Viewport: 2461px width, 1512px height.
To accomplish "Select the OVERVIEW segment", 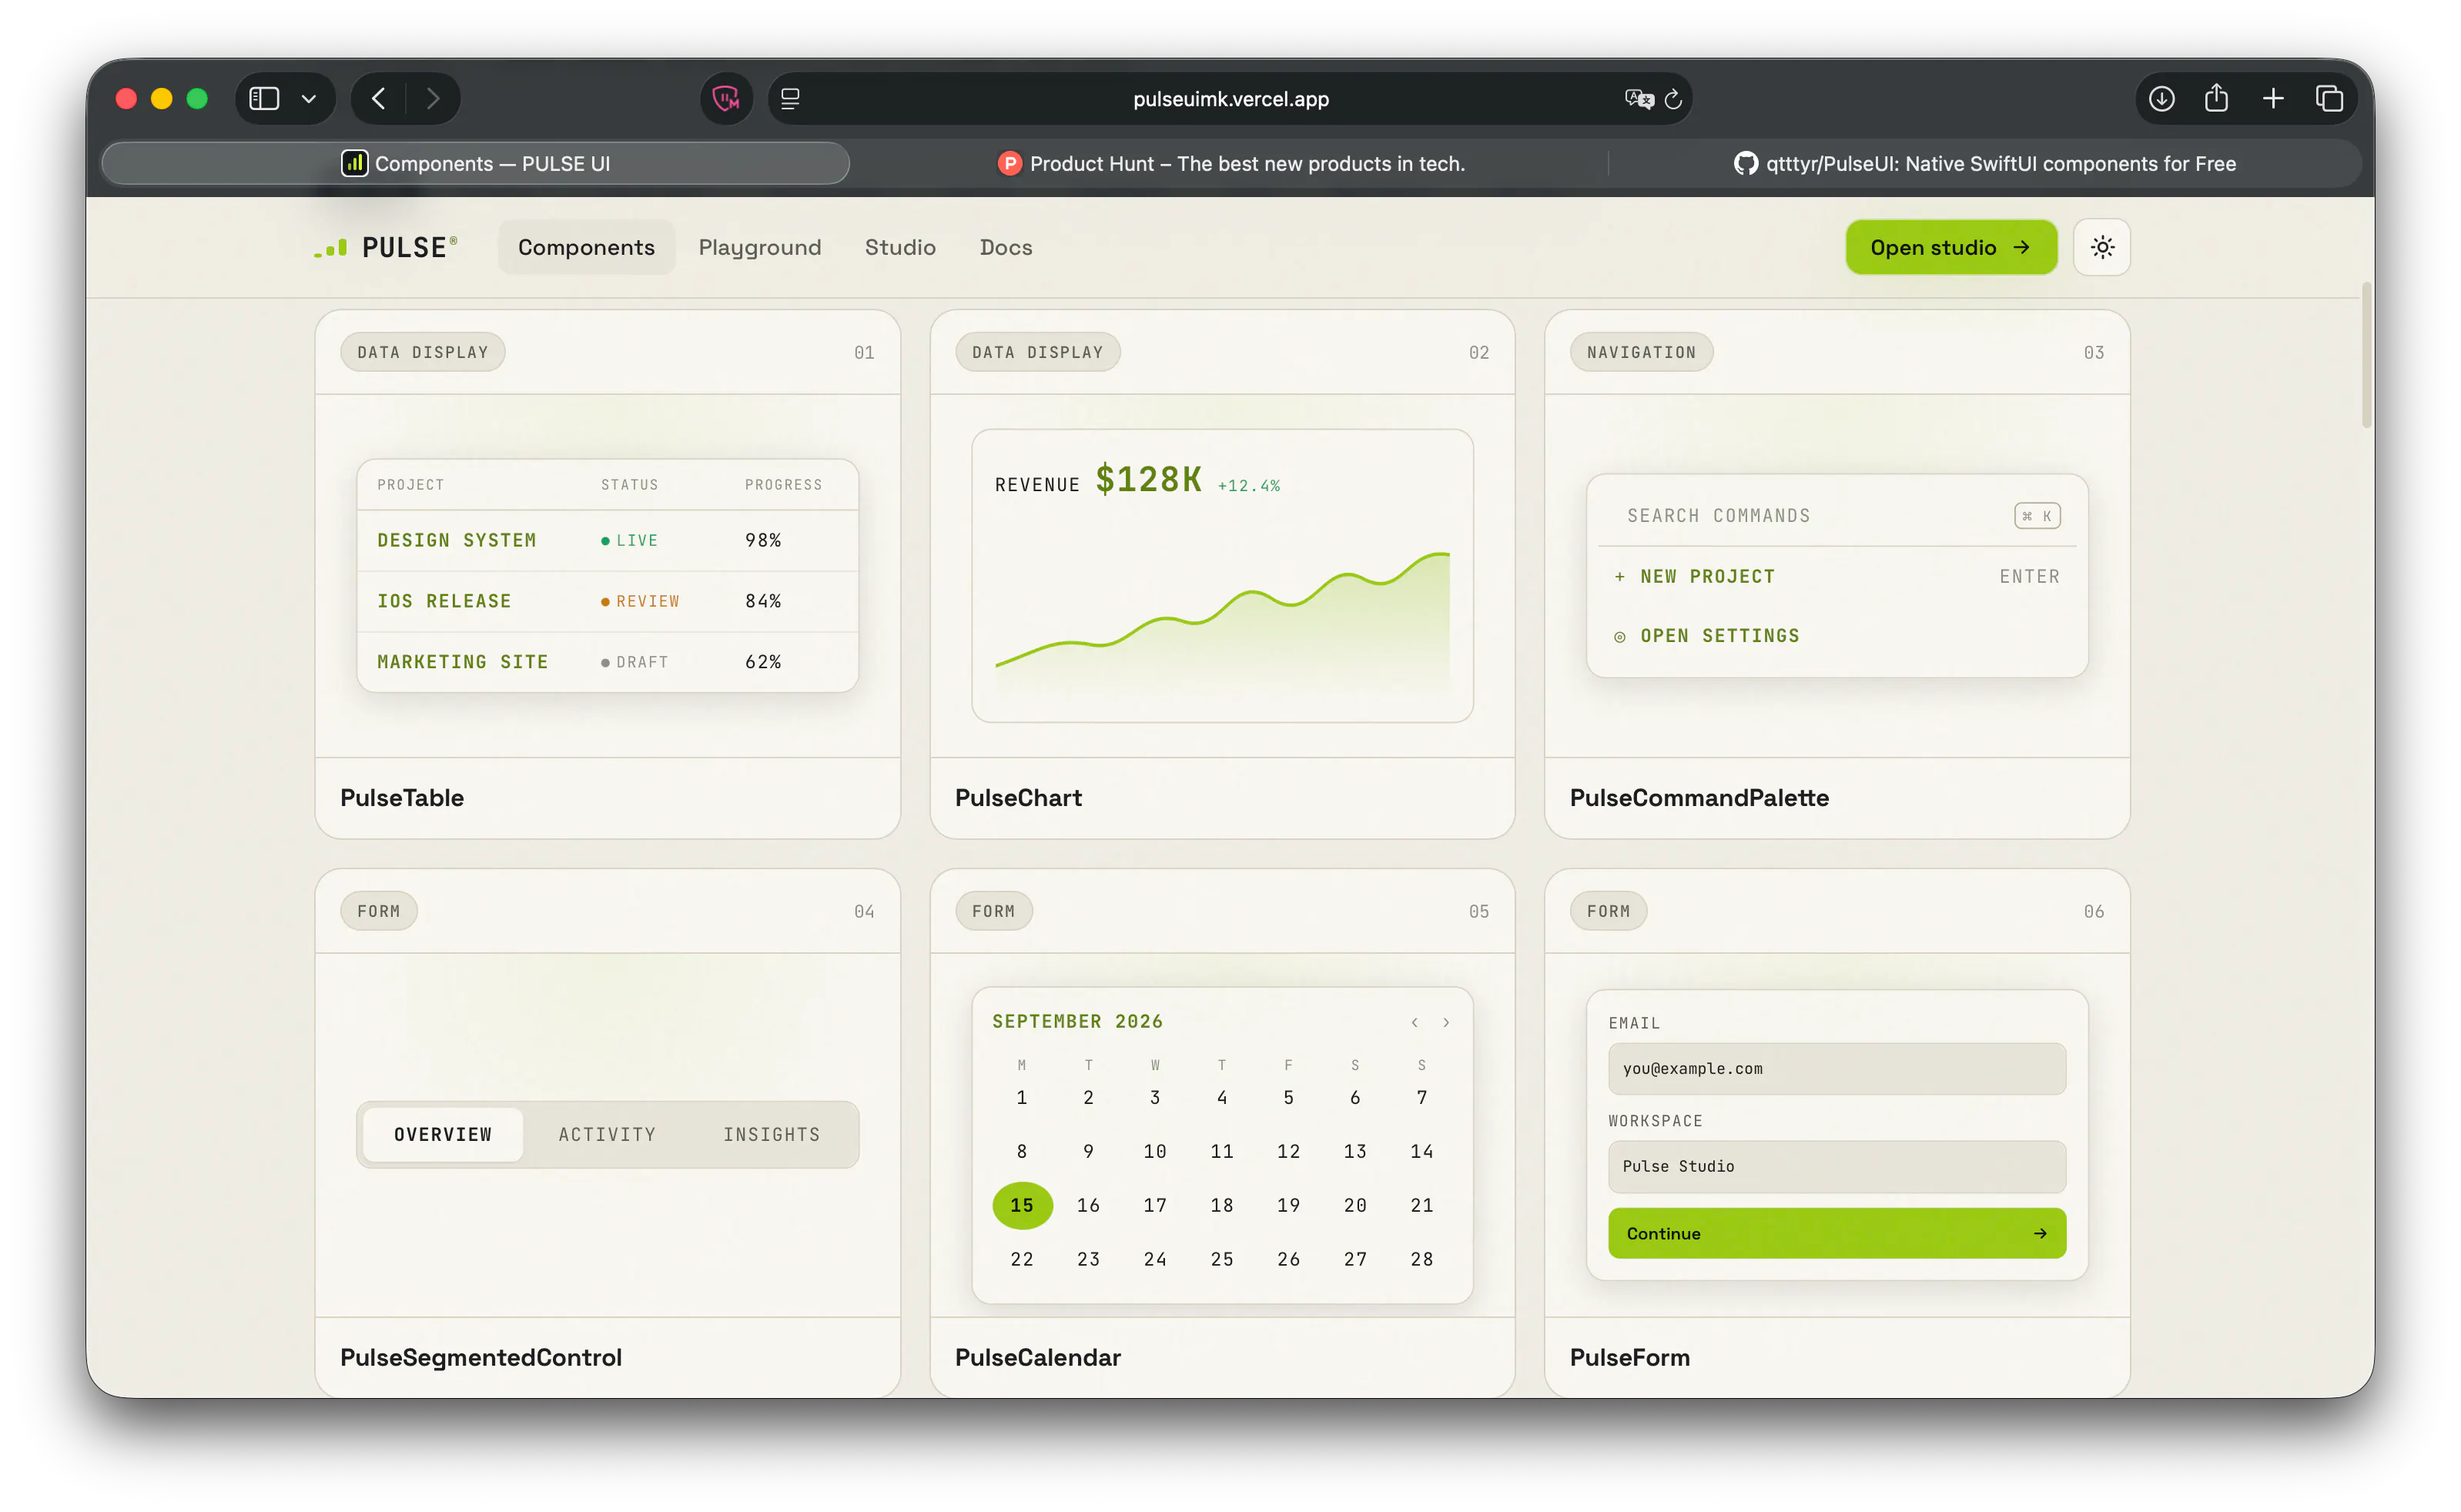I will [x=443, y=1134].
